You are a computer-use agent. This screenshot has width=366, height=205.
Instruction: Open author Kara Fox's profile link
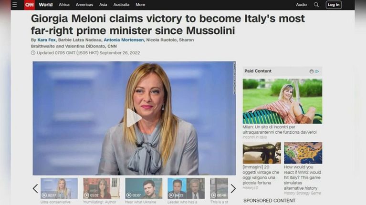(46, 40)
